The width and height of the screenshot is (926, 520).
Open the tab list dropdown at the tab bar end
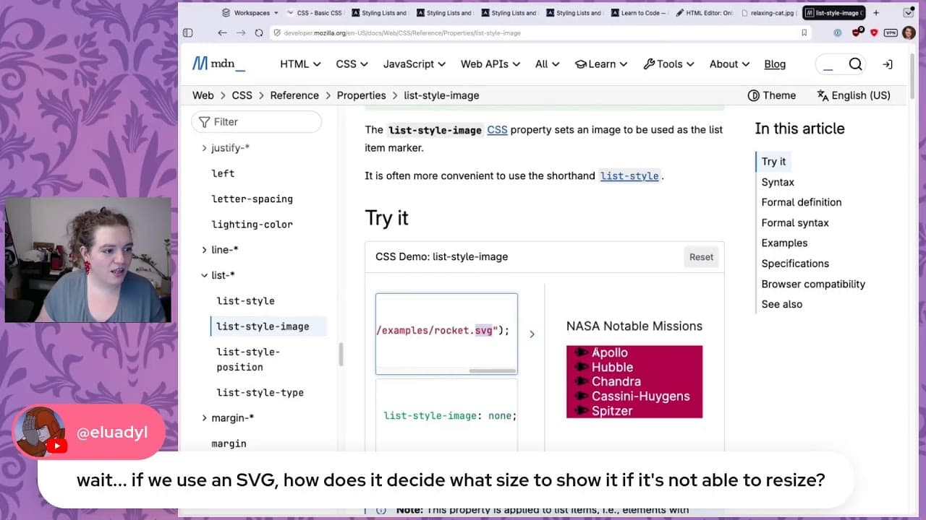(x=909, y=13)
